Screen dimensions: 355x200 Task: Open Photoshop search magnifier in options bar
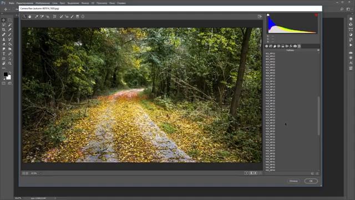coord(342,9)
